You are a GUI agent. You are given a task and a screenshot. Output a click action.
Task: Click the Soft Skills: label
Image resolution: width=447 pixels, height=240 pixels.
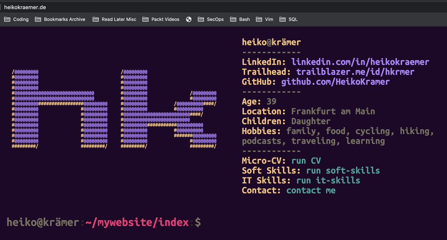tap(272, 171)
